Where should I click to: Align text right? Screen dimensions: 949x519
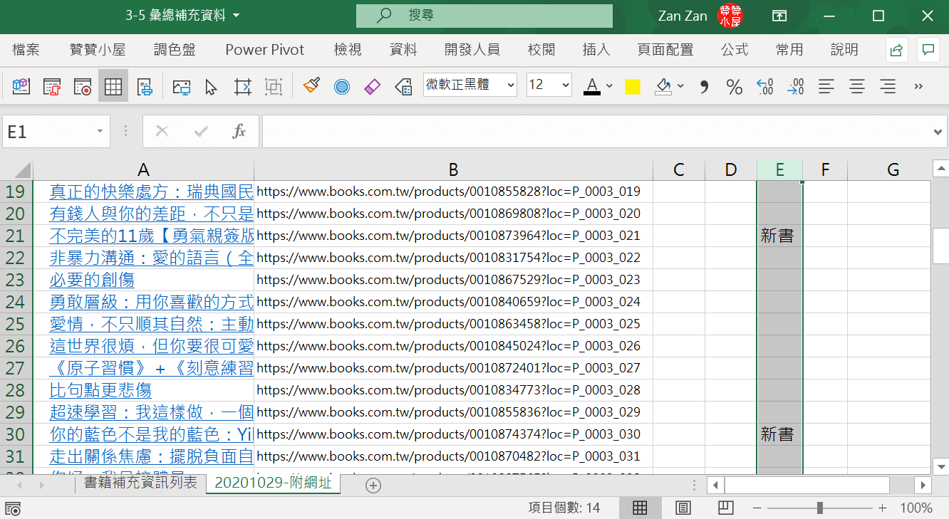[x=888, y=86]
